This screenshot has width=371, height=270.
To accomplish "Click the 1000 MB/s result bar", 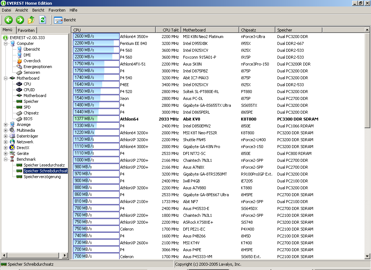I will (96, 160).
